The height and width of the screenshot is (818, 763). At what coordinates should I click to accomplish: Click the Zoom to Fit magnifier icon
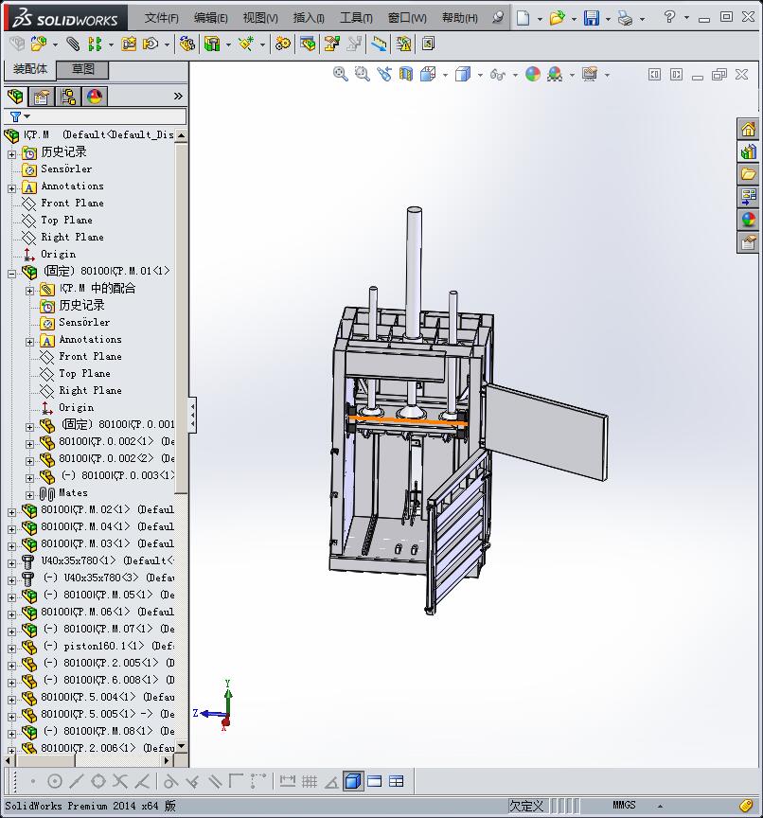pos(340,74)
